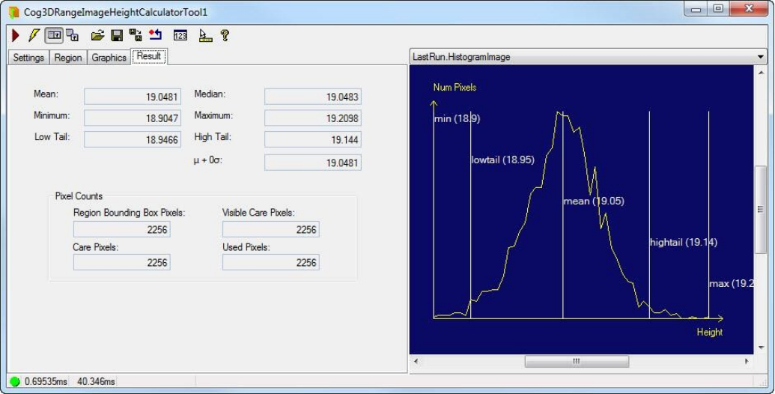This screenshot has width=775, height=394.
Task: Click the Low Tail value field
Action: point(133,139)
